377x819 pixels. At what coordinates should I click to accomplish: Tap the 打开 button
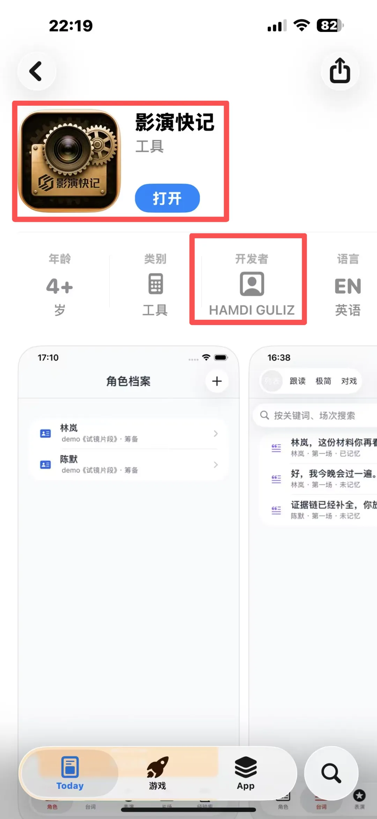pyautogui.click(x=167, y=198)
